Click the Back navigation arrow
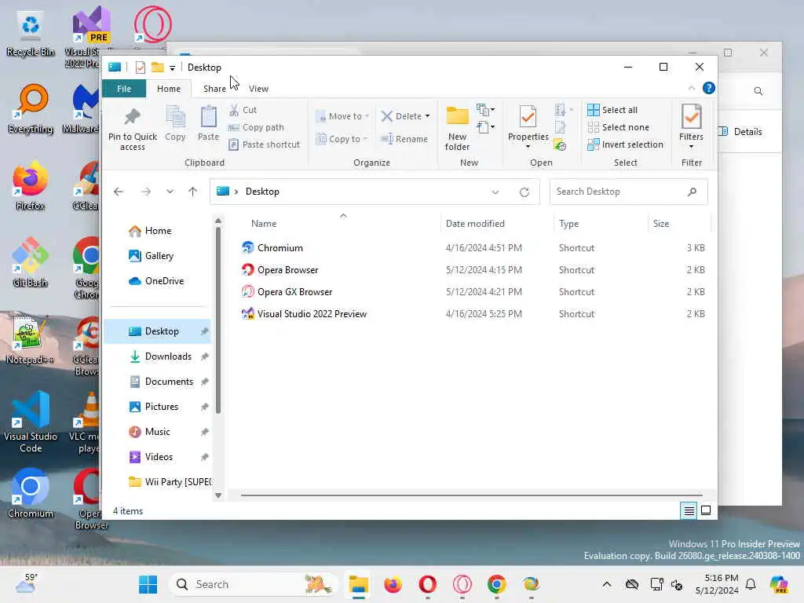The height and width of the screenshot is (603, 804). click(119, 192)
